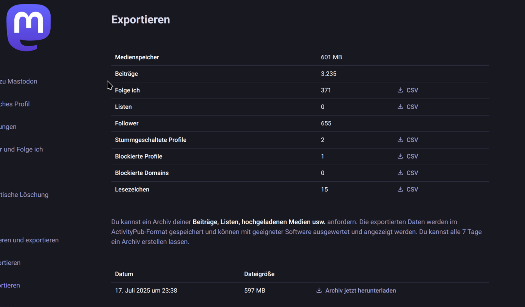Download archive via Archiv jetzt herunterladen text
The height and width of the screenshot is (307, 525).
[x=360, y=290]
